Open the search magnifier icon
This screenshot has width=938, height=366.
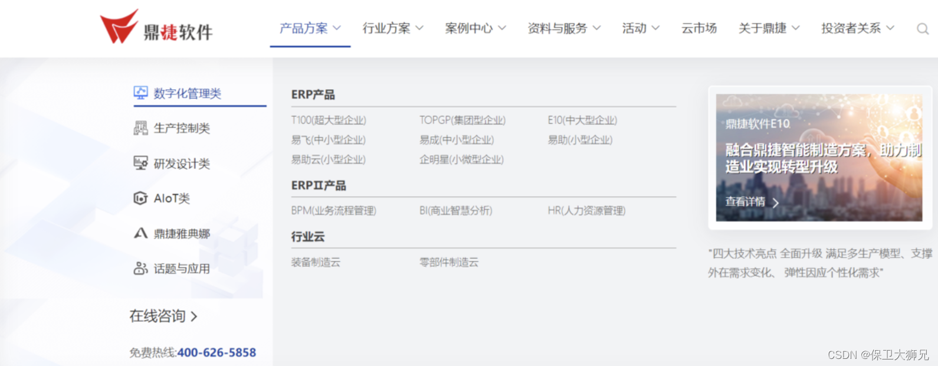pos(923,28)
